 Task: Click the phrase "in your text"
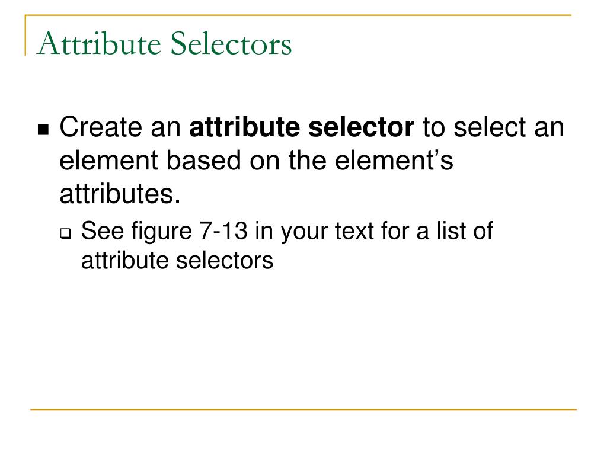[x=308, y=231]
